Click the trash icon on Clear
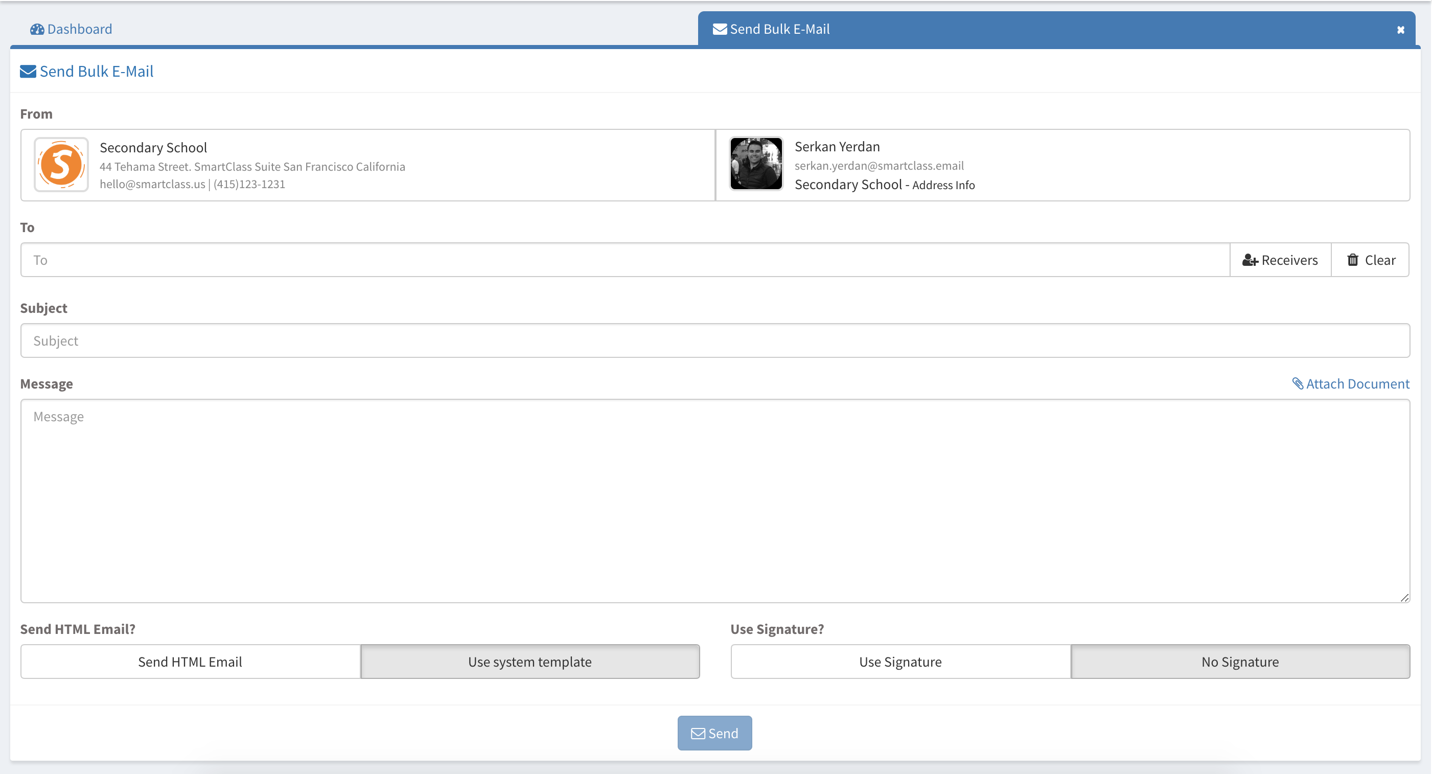This screenshot has height=774, width=1432. 1352,260
